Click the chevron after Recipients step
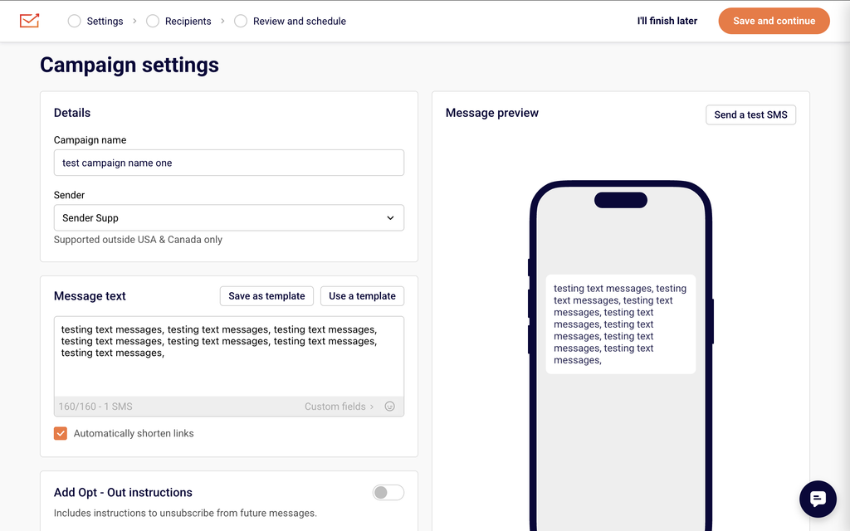This screenshot has width=850, height=531. pos(222,21)
